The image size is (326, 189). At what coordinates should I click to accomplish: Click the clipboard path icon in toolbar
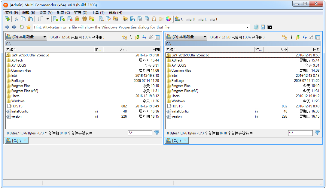[x=154, y=19]
